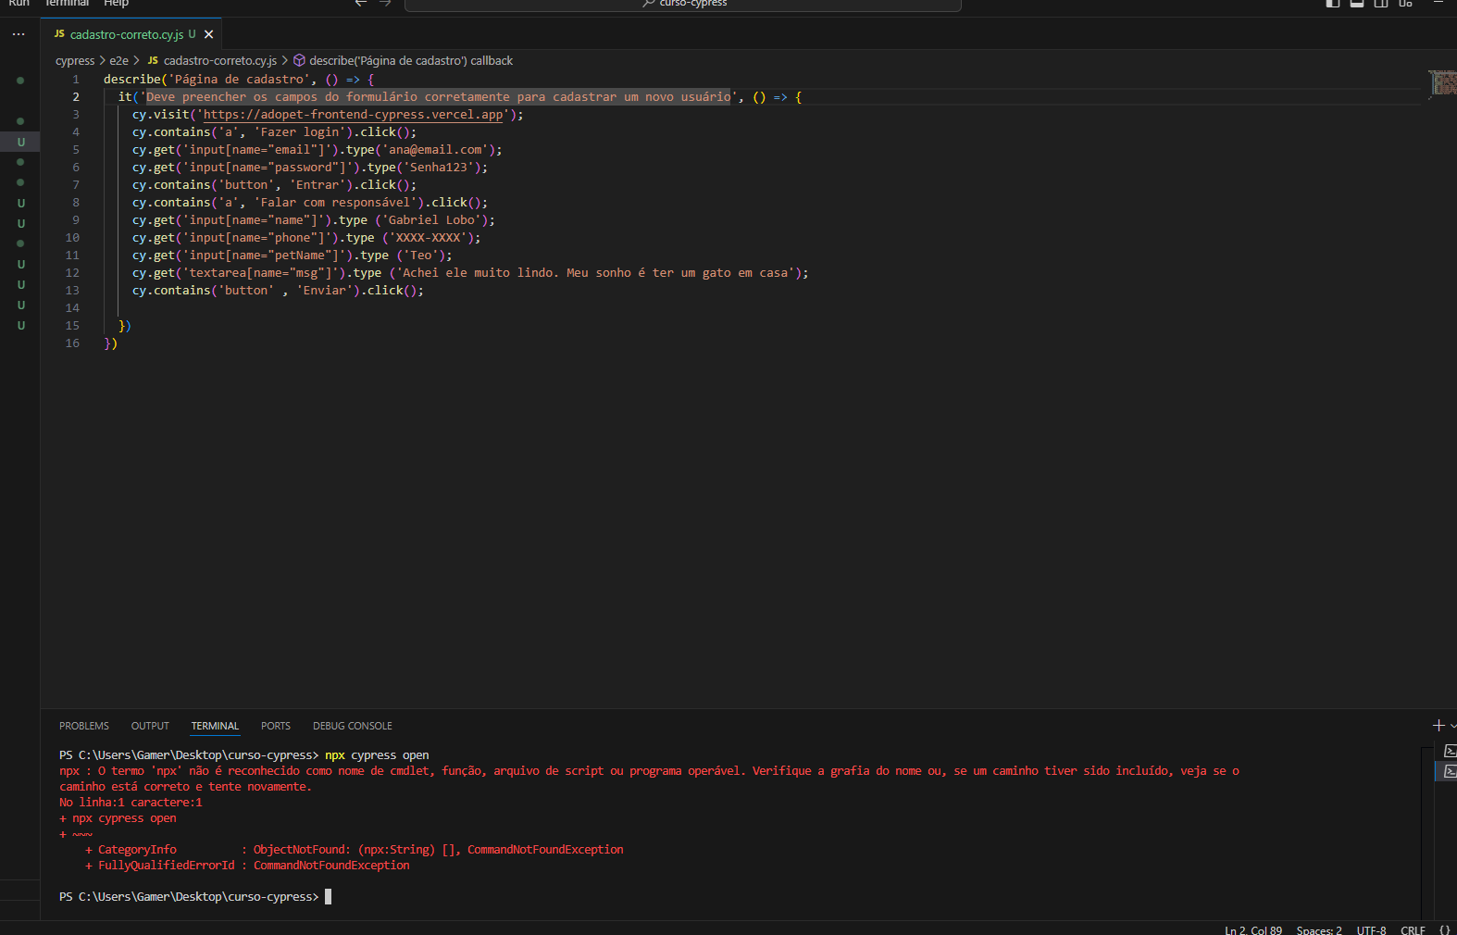Click the 'XXXX-XXXX' phone string
Image resolution: width=1457 pixels, height=935 pixels.
point(428,238)
